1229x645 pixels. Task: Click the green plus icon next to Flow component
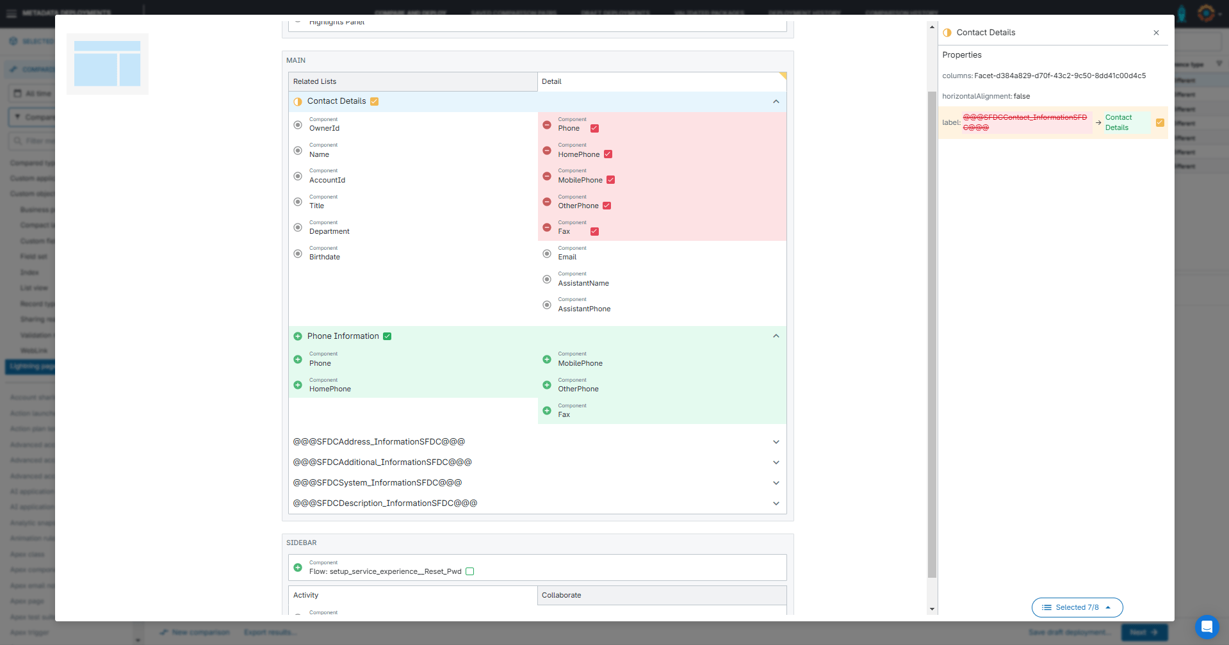pyautogui.click(x=298, y=567)
